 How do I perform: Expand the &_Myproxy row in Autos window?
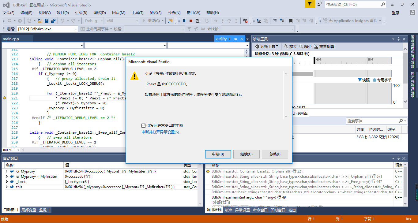click(x=7, y=172)
